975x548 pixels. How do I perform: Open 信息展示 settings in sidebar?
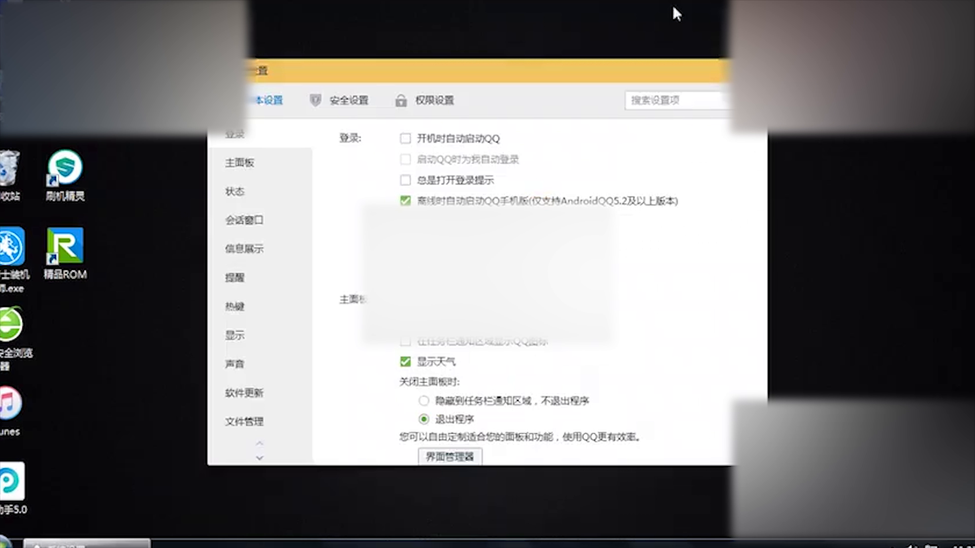click(x=244, y=249)
